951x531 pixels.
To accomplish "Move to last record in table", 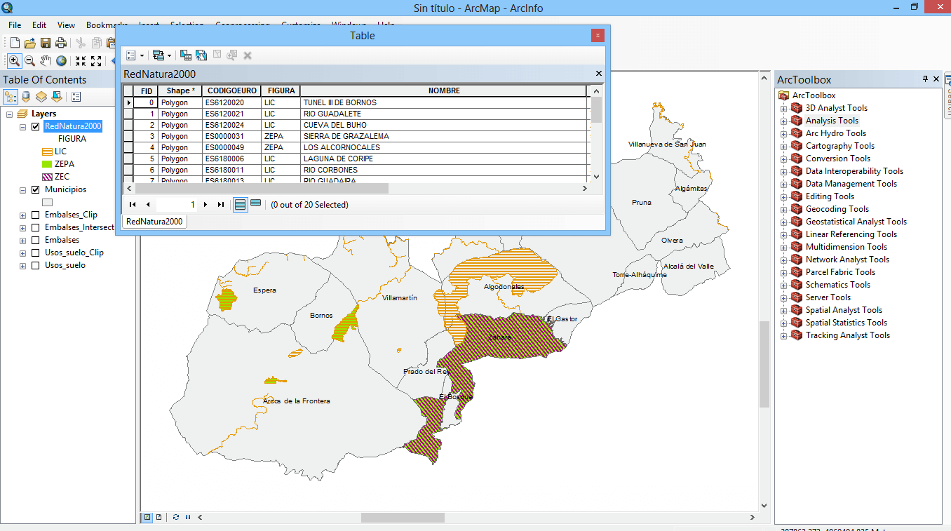I will tap(221, 205).
